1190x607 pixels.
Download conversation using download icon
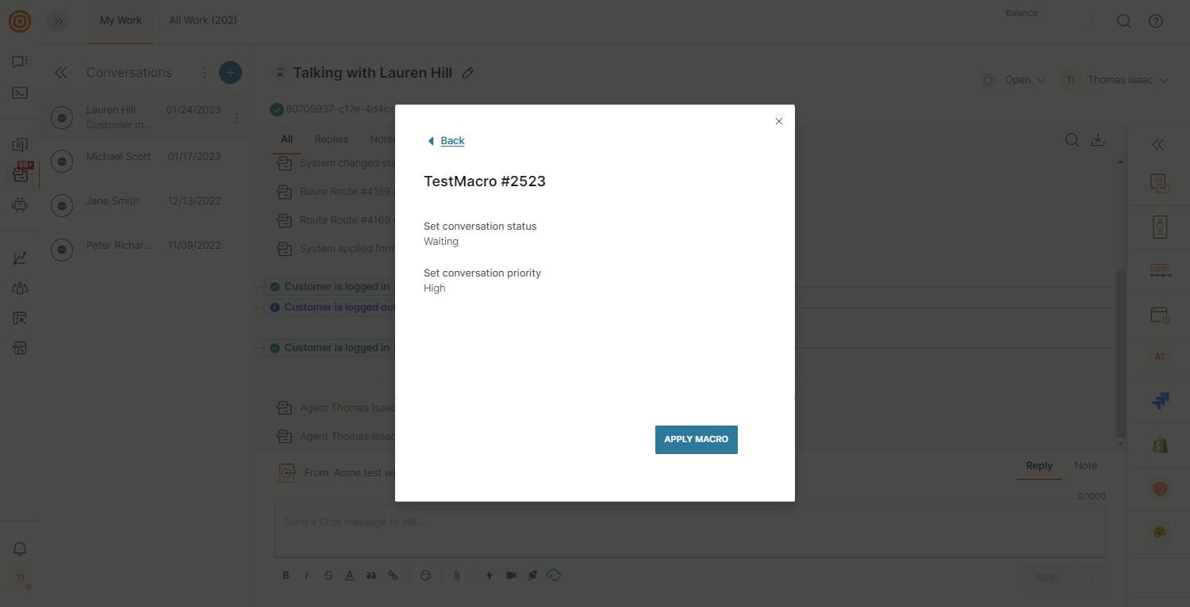(1098, 140)
